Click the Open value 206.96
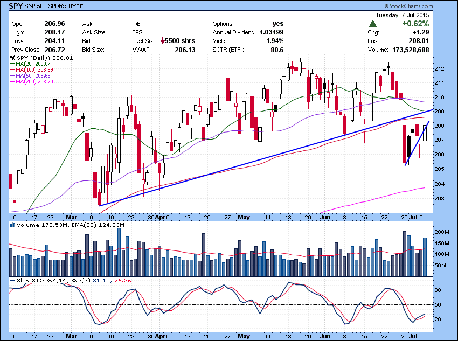This screenshot has width=458, height=341. (54, 24)
